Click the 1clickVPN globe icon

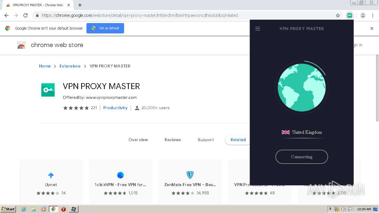click(x=121, y=175)
